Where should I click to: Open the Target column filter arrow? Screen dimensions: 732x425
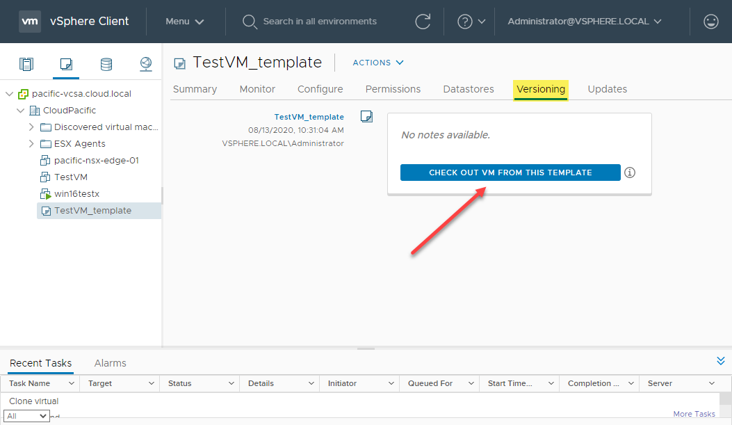(x=152, y=383)
